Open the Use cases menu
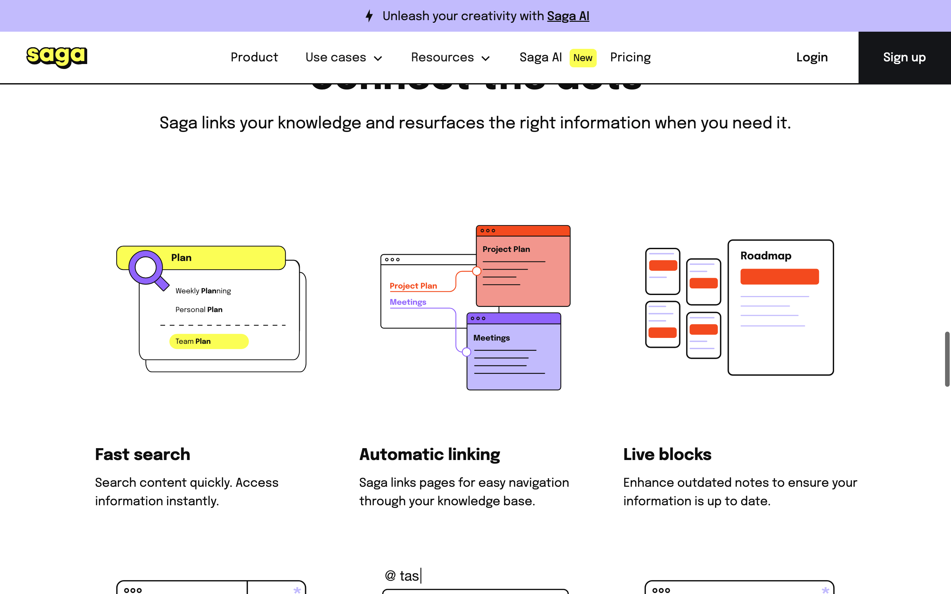This screenshot has width=951, height=594. (x=335, y=57)
